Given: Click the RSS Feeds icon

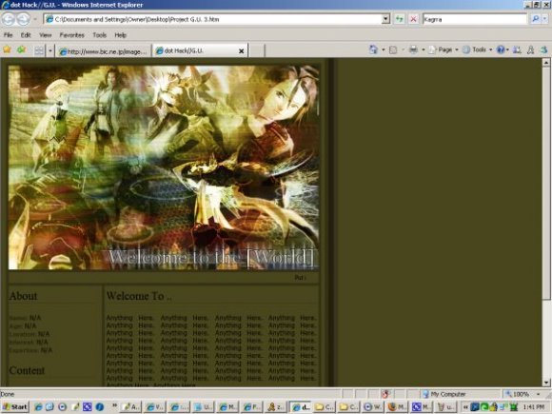Looking at the screenshot, I should 393,49.
